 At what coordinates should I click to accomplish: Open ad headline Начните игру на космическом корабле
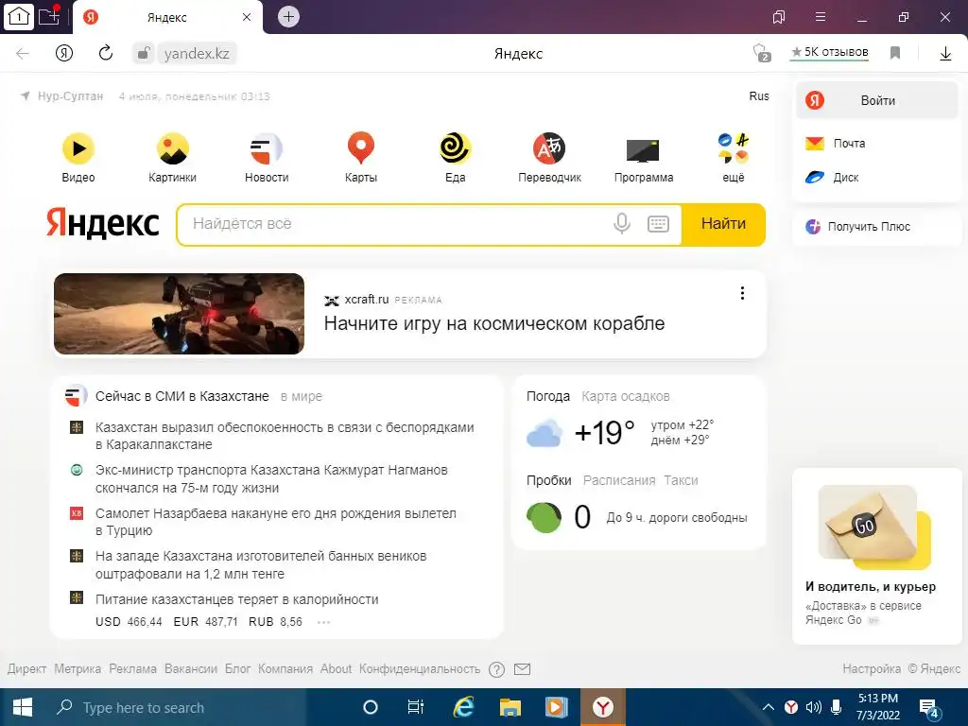tap(493, 323)
